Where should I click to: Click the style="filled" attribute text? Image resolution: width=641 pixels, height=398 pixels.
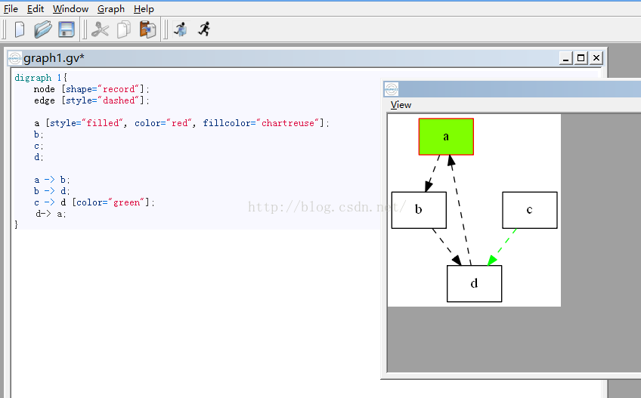pos(86,123)
